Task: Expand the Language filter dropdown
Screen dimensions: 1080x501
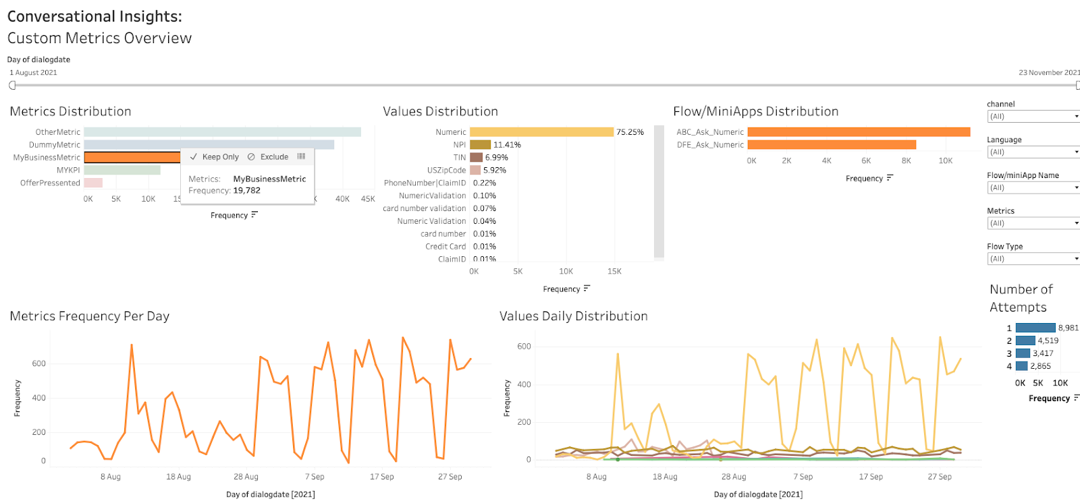Action: 1033,152
